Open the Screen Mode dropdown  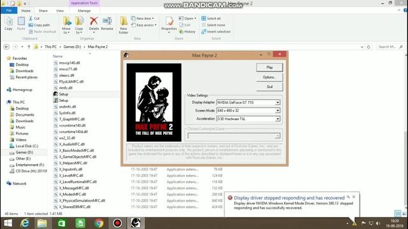[x=278, y=111]
